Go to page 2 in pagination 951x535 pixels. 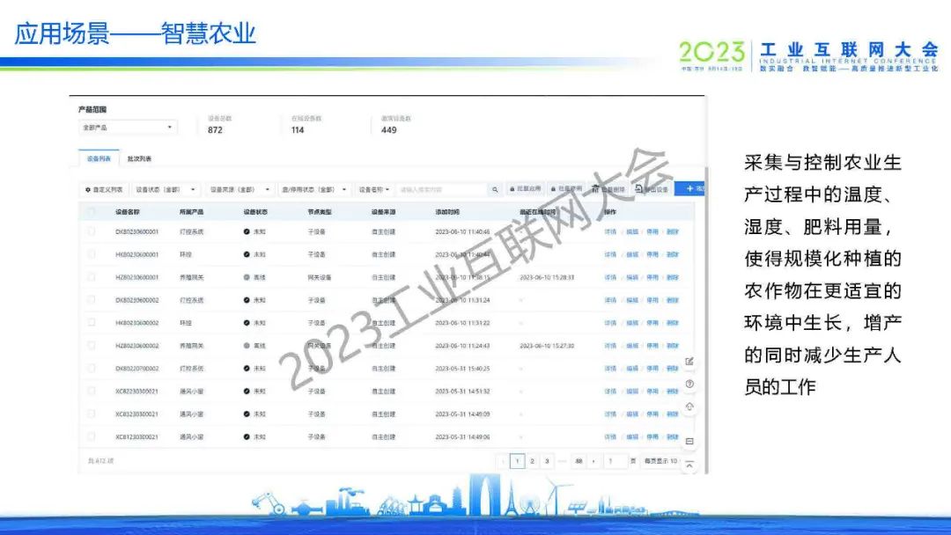[532, 461]
